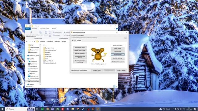Open the File ribbon tab in Explorer
This screenshot has height=111, width=198.
tap(28, 29)
